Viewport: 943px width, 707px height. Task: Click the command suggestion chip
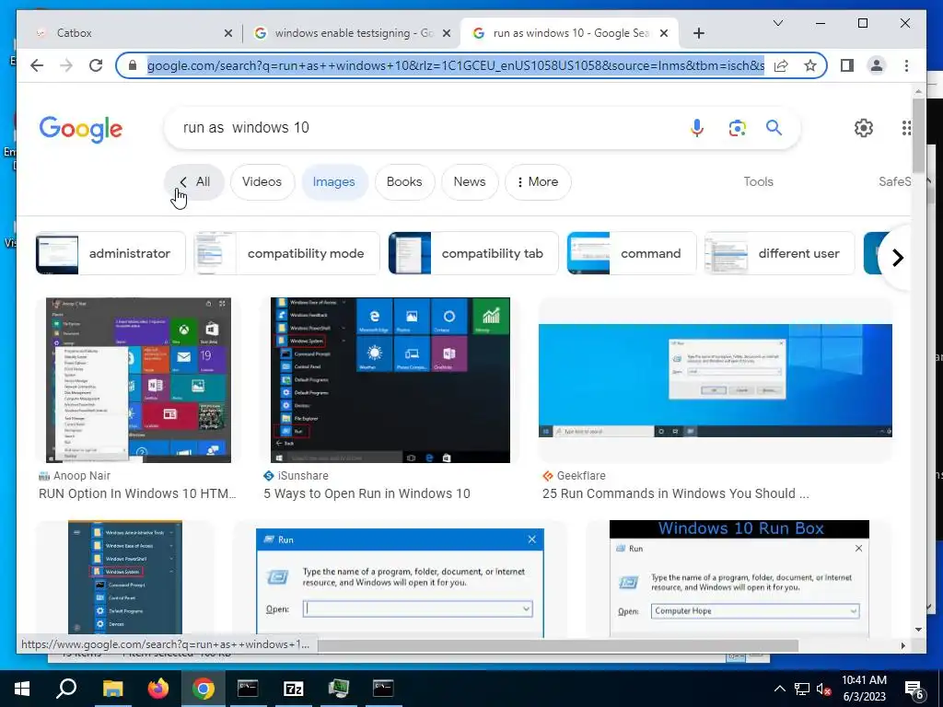[632, 253]
